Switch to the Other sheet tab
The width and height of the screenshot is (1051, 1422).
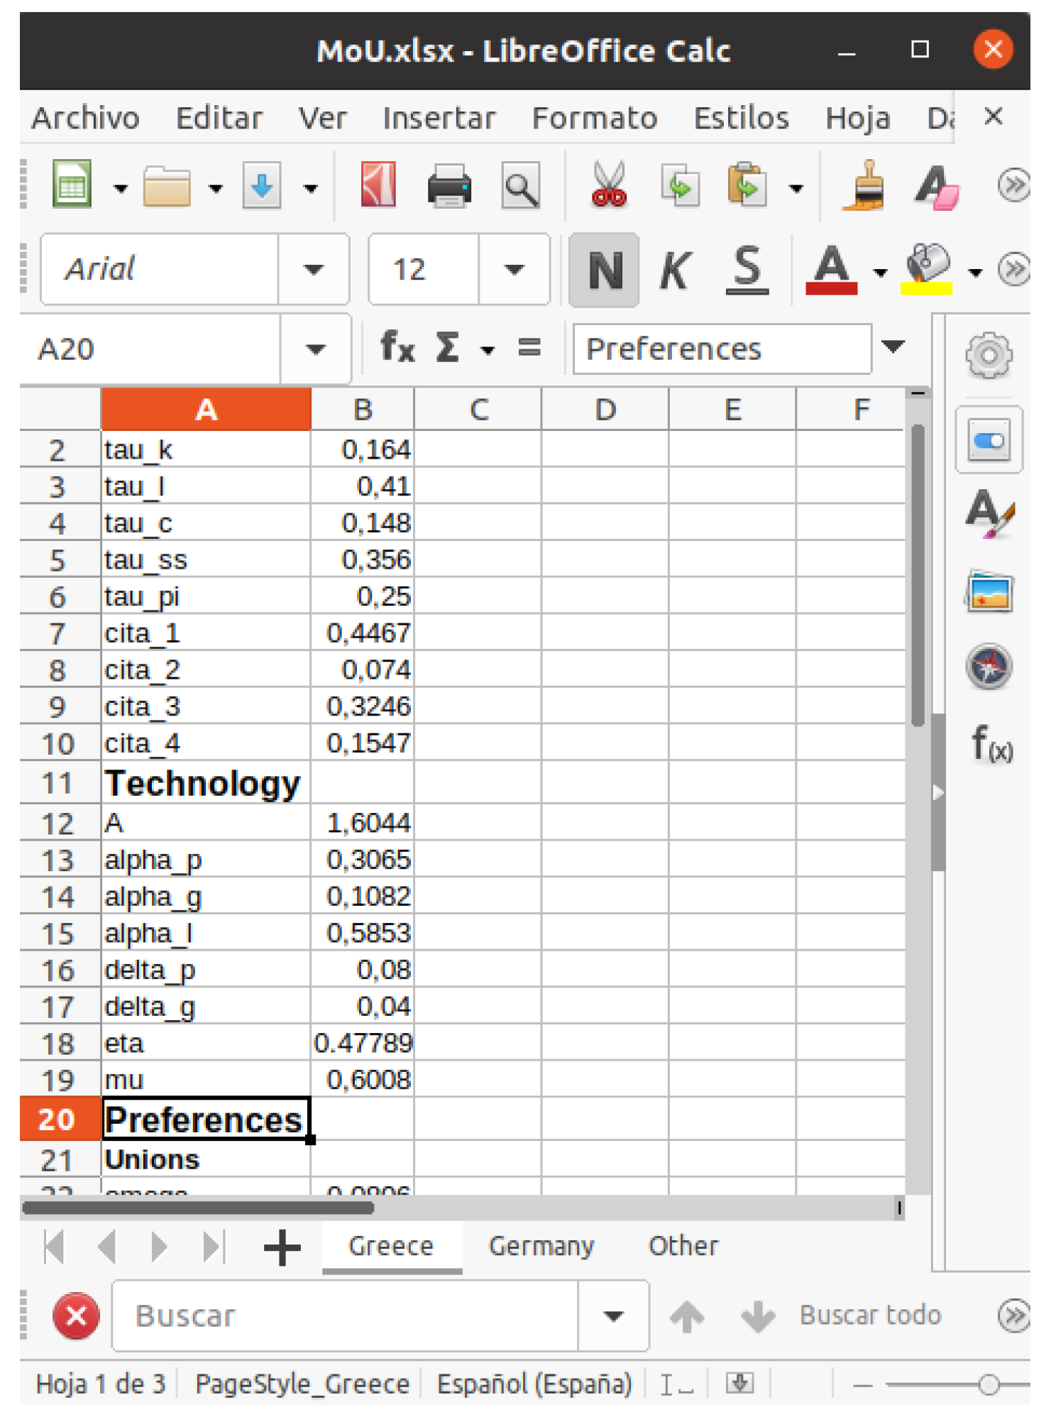point(683,1246)
